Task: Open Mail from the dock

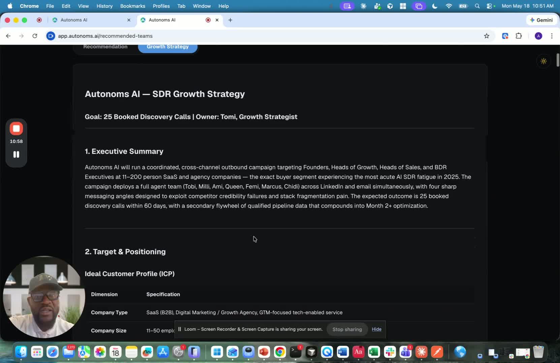Action: (68, 352)
